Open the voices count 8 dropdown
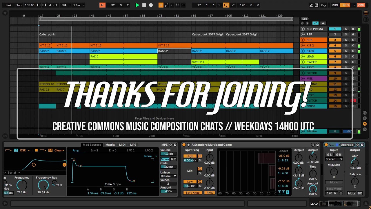Viewport: 371px width, 209px height. [173, 159]
